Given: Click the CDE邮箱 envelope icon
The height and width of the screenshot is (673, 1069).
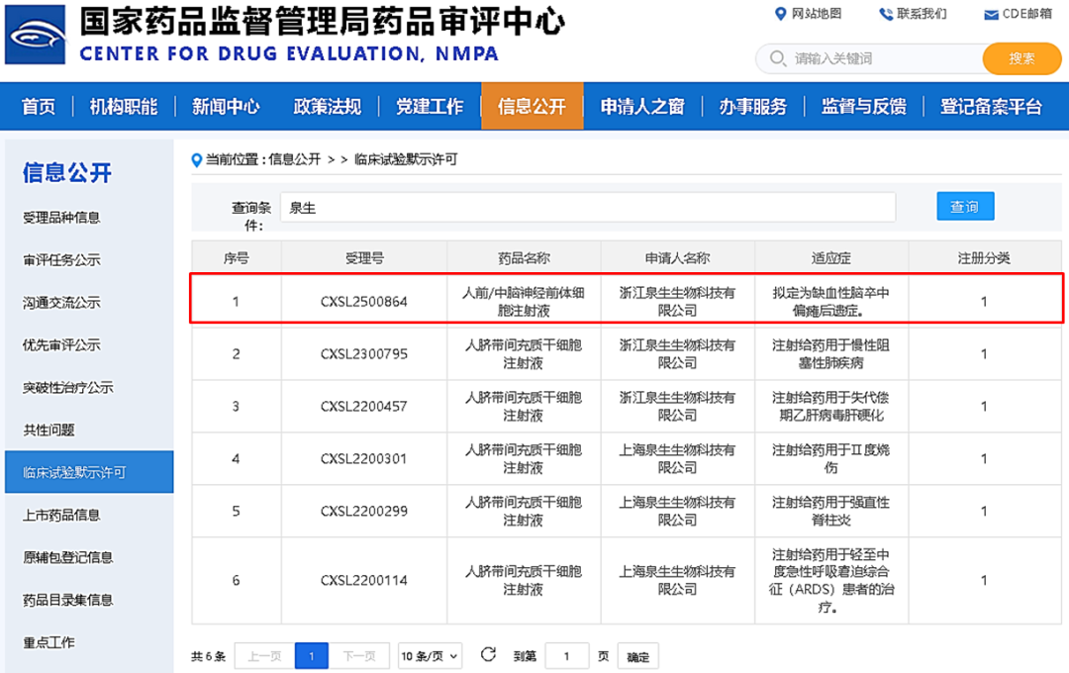Looking at the screenshot, I should [x=991, y=15].
